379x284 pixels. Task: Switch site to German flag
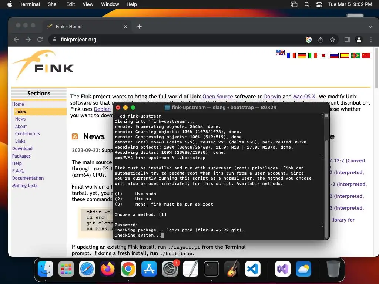point(302,55)
